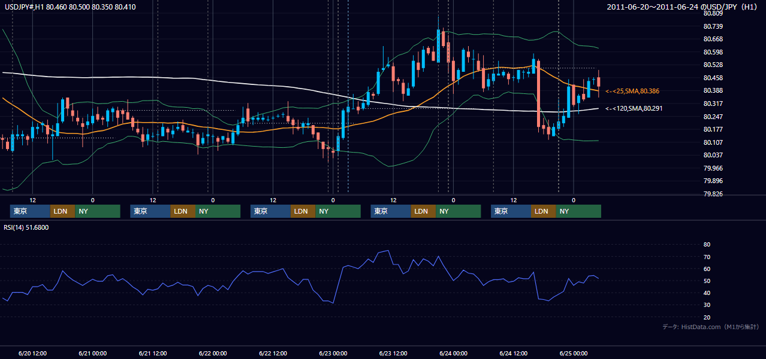
Task: Select price axis value 80.107
Action: pyautogui.click(x=713, y=142)
